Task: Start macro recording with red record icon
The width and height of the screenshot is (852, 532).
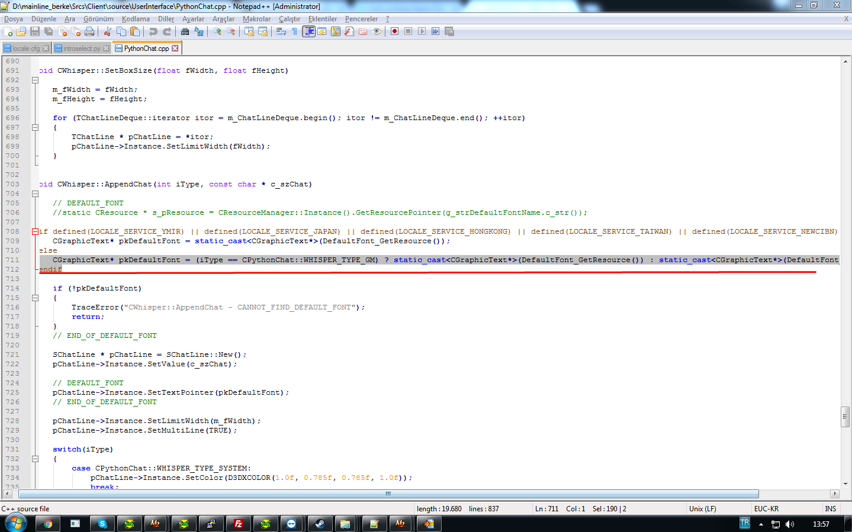Action: pyautogui.click(x=394, y=31)
